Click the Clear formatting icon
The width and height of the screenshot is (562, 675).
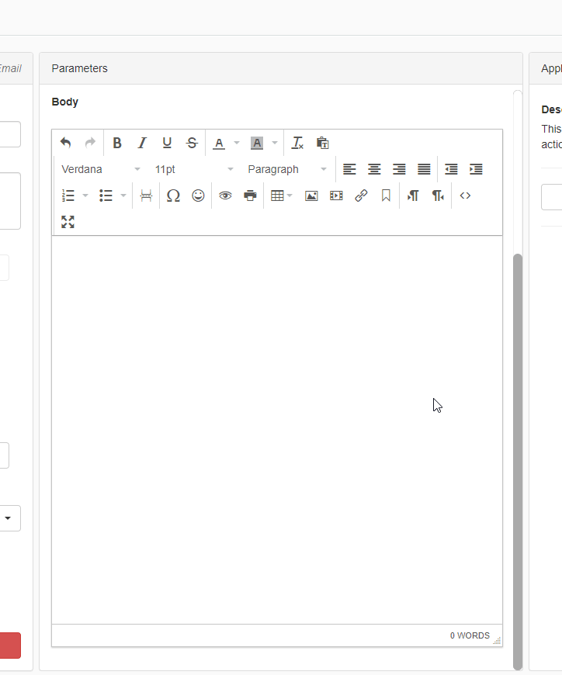(297, 143)
